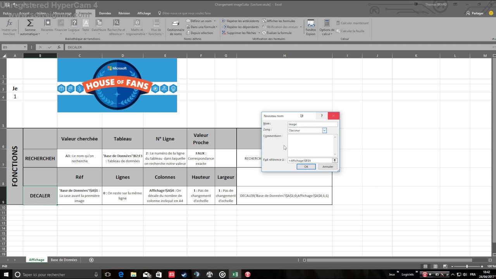Image resolution: width=496 pixels, height=279 pixels.
Task: Add a new sheet with plus icon
Action: pos(91,260)
